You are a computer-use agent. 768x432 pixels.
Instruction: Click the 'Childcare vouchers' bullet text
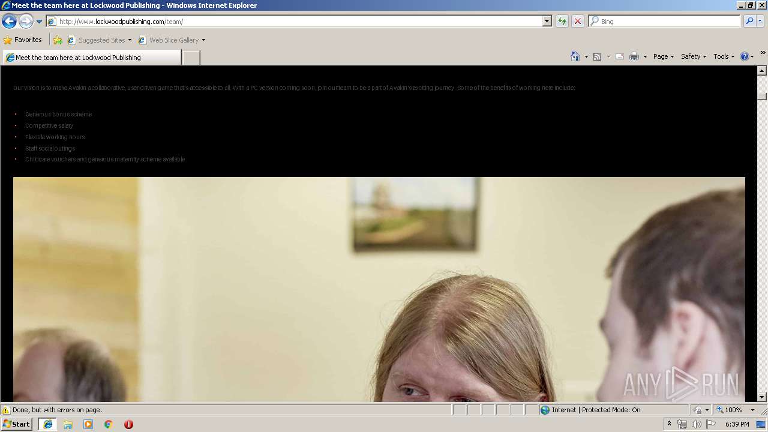(x=105, y=160)
